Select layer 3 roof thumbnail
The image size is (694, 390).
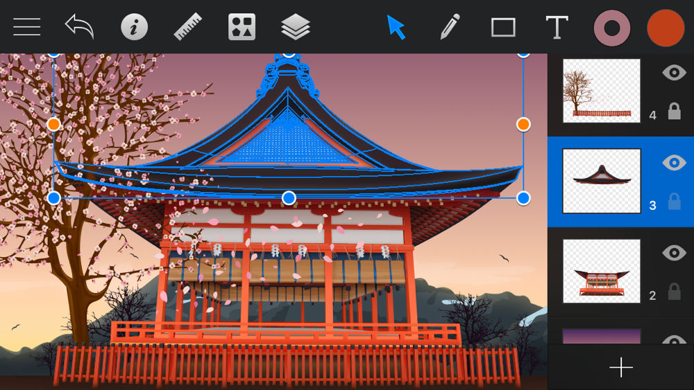[602, 181]
